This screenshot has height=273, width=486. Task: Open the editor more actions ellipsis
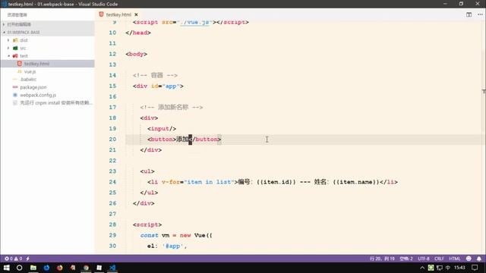(480, 14)
